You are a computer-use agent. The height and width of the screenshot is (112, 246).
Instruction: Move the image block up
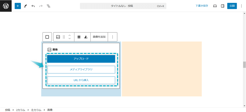pyautogui.click(x=70, y=35)
